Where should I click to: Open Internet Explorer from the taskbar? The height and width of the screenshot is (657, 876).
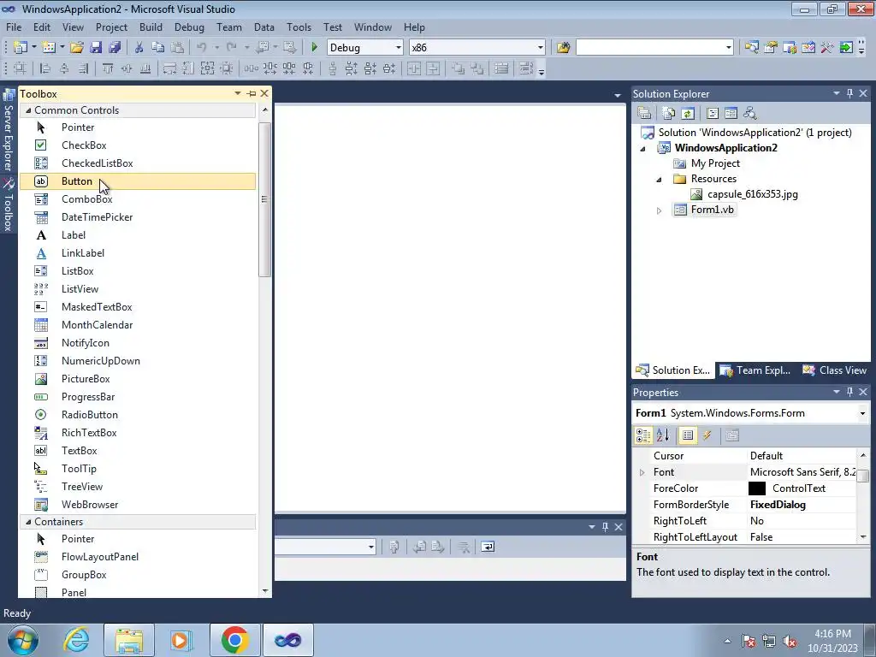(76, 640)
